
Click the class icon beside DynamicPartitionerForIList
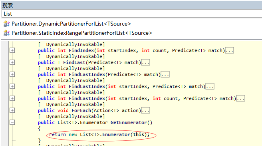(7, 24)
